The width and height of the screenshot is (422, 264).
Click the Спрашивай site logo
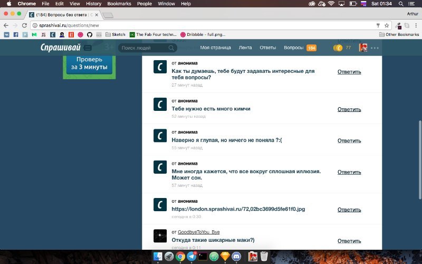coord(61,48)
